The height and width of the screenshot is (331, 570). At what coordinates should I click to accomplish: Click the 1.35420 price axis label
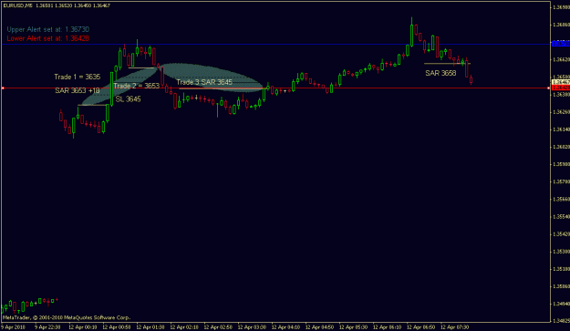coord(561,234)
